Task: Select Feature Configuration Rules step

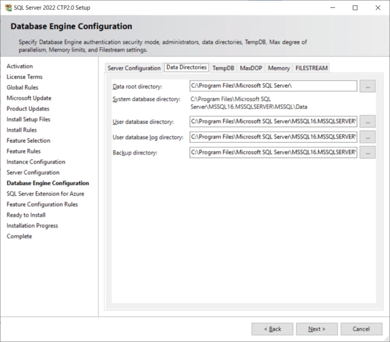Action: click(x=43, y=204)
